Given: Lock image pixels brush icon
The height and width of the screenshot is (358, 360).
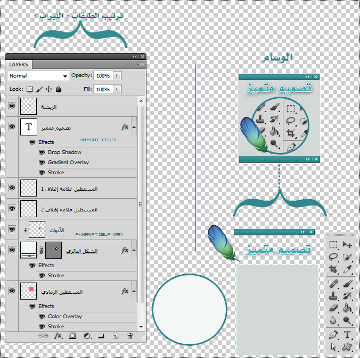Looking at the screenshot, I should 39,89.
